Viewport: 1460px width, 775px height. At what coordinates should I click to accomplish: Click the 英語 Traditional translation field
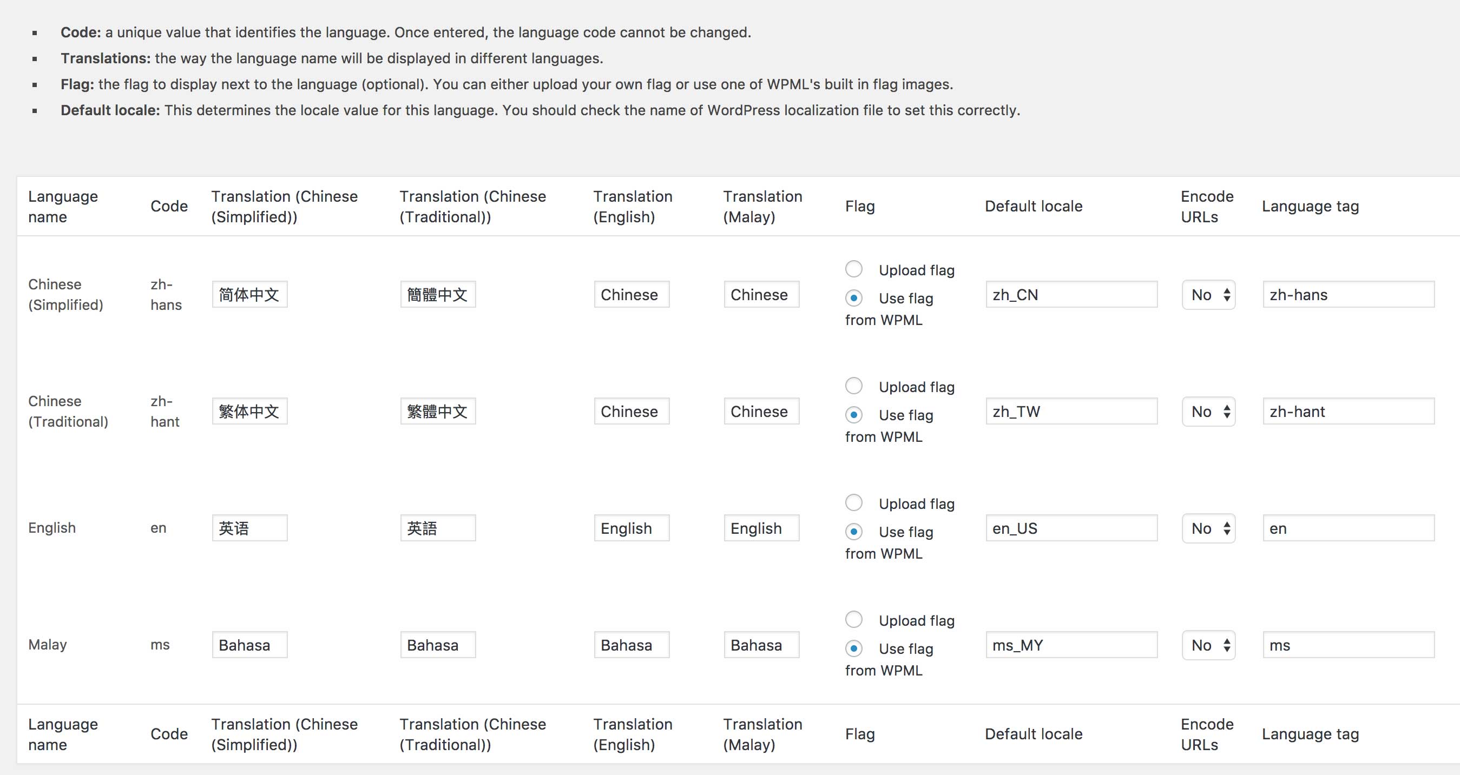tap(438, 528)
